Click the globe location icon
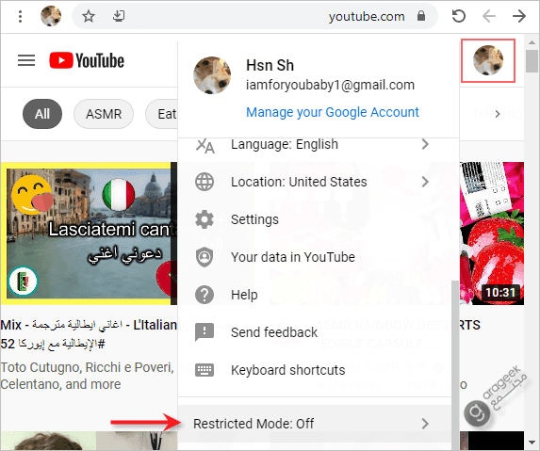540x451 pixels. pyautogui.click(x=205, y=182)
